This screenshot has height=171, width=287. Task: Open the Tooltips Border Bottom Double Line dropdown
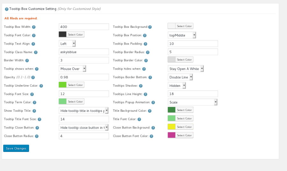[x=180, y=77]
